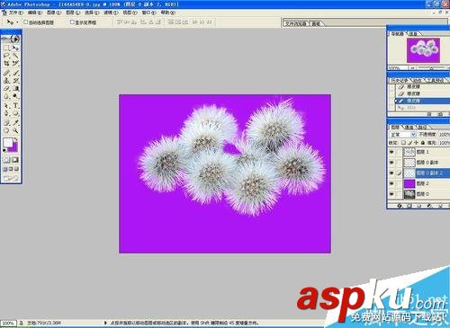The image size is (450, 328).
Task: Switch to the 动作 actions tab
Action: point(418,80)
